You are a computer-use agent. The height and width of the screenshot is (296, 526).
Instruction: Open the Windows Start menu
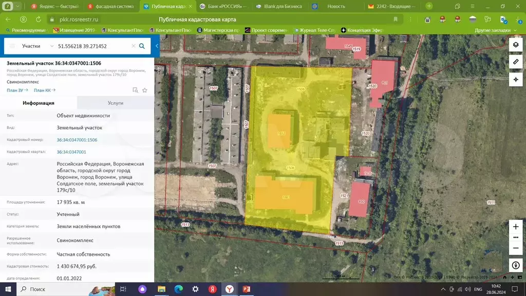click(8, 289)
